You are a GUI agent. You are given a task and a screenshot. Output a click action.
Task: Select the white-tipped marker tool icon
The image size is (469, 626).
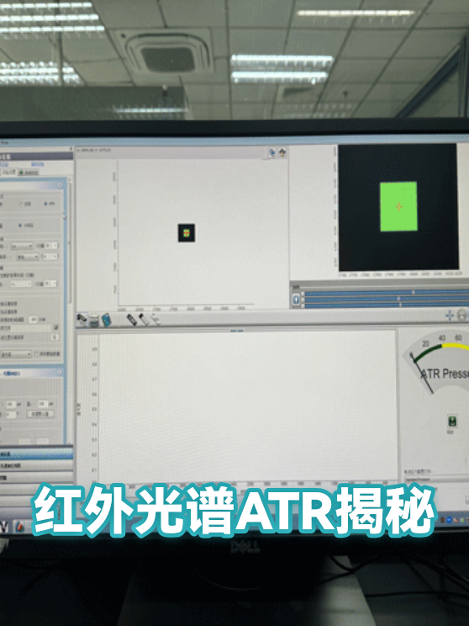[144, 320]
